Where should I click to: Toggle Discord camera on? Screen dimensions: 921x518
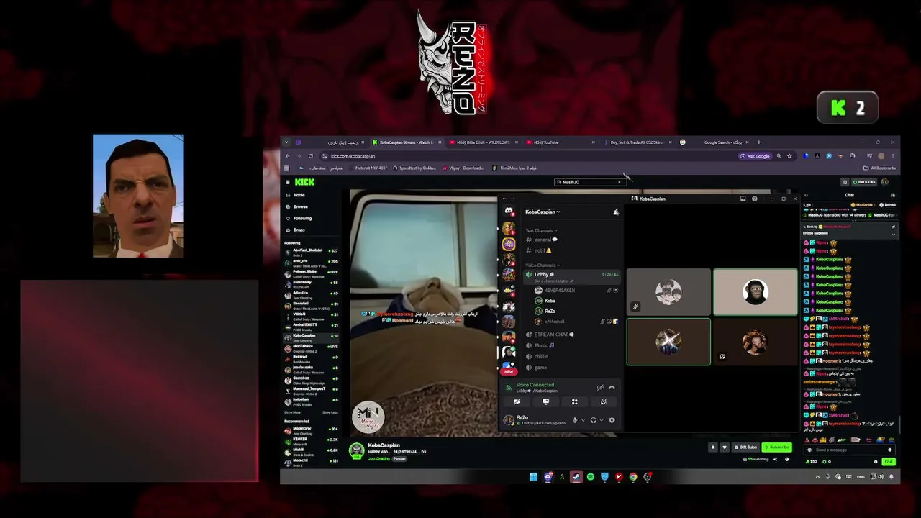[517, 401]
